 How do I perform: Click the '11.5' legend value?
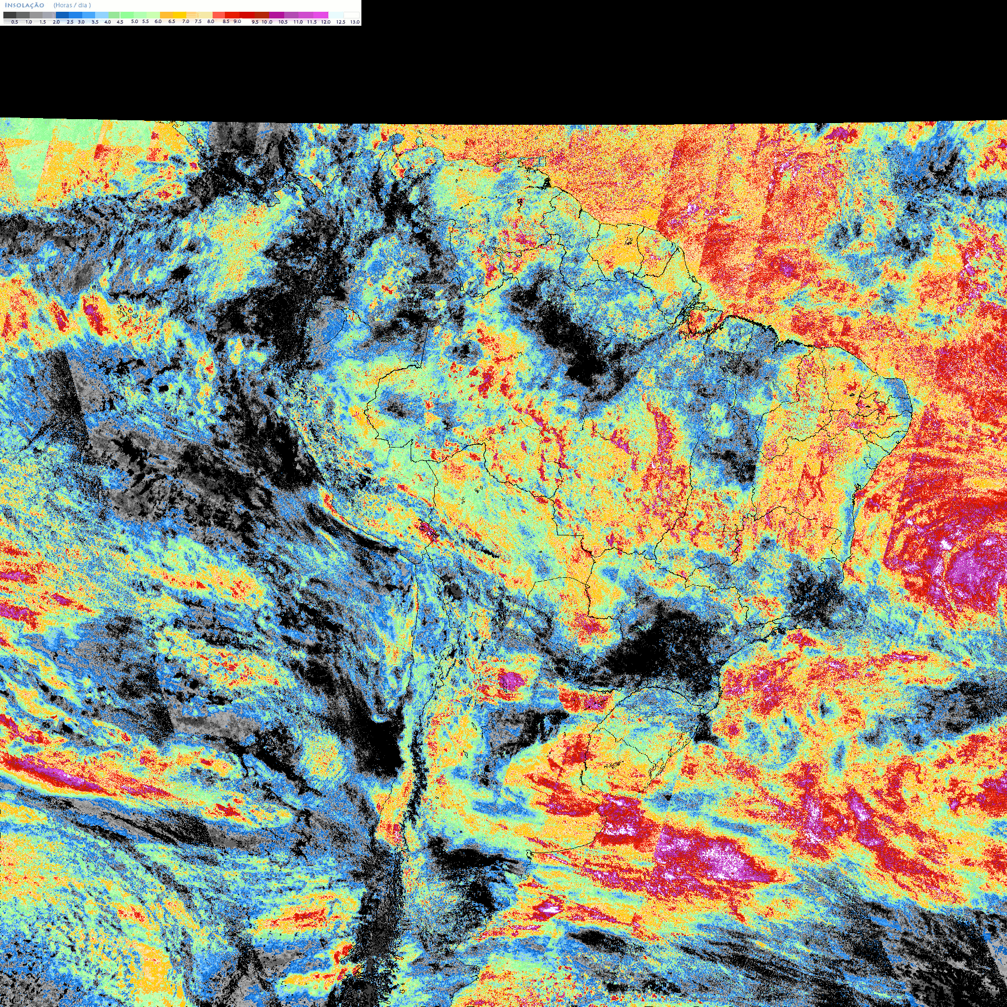click(x=312, y=22)
